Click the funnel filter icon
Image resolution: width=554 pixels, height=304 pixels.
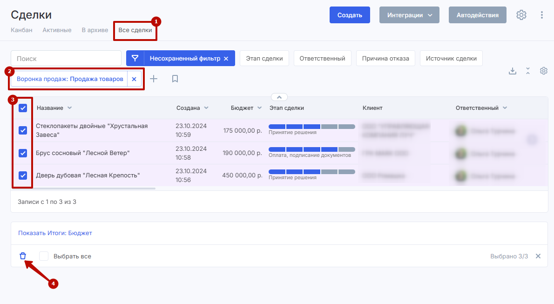point(135,59)
